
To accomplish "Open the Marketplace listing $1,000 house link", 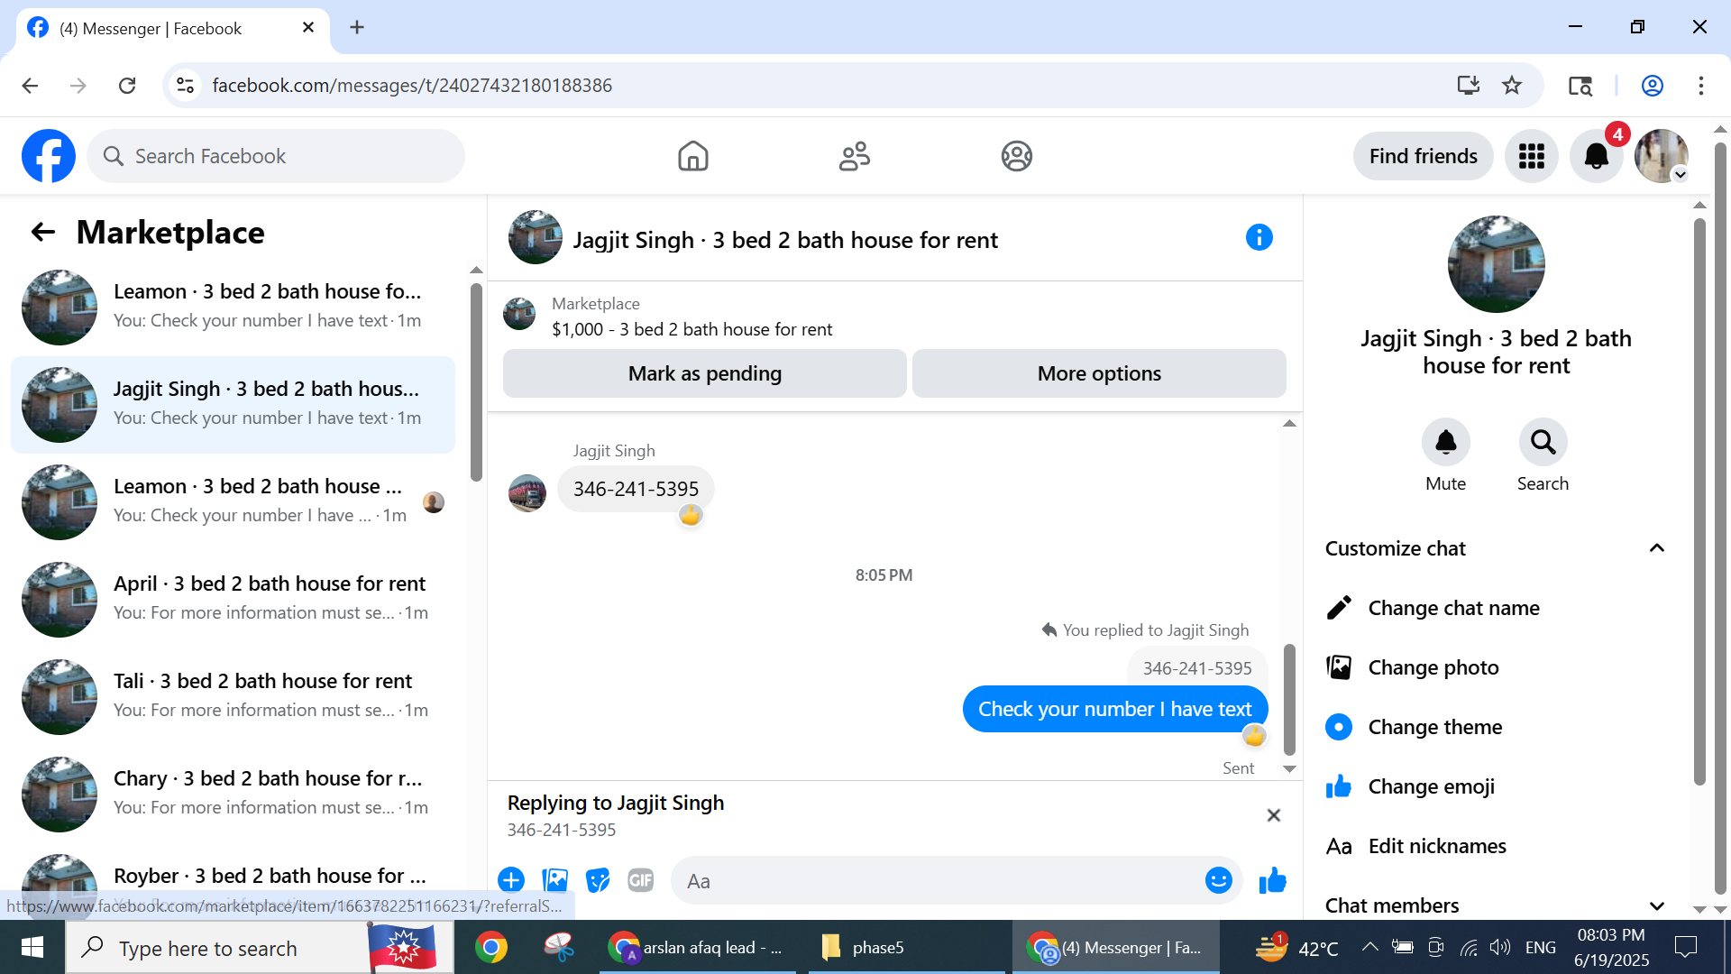I will (x=691, y=329).
